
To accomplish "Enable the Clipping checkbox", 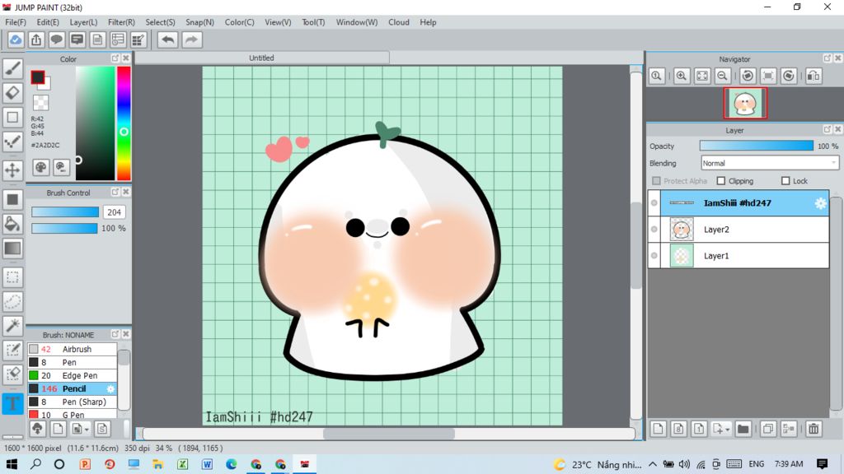I will (720, 181).
